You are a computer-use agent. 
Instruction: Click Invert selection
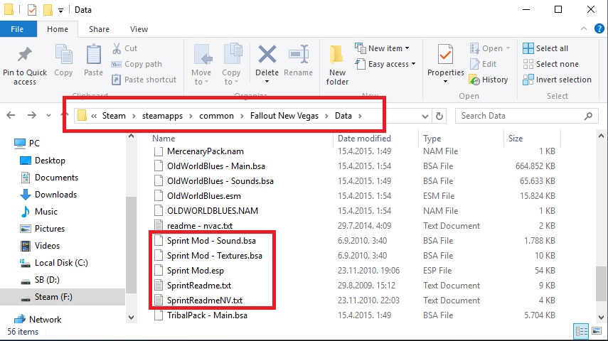[557, 80]
